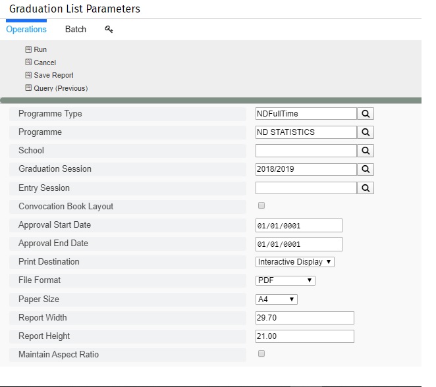436x387 pixels.
Task: Click the Run operation link
Action: click(x=40, y=49)
